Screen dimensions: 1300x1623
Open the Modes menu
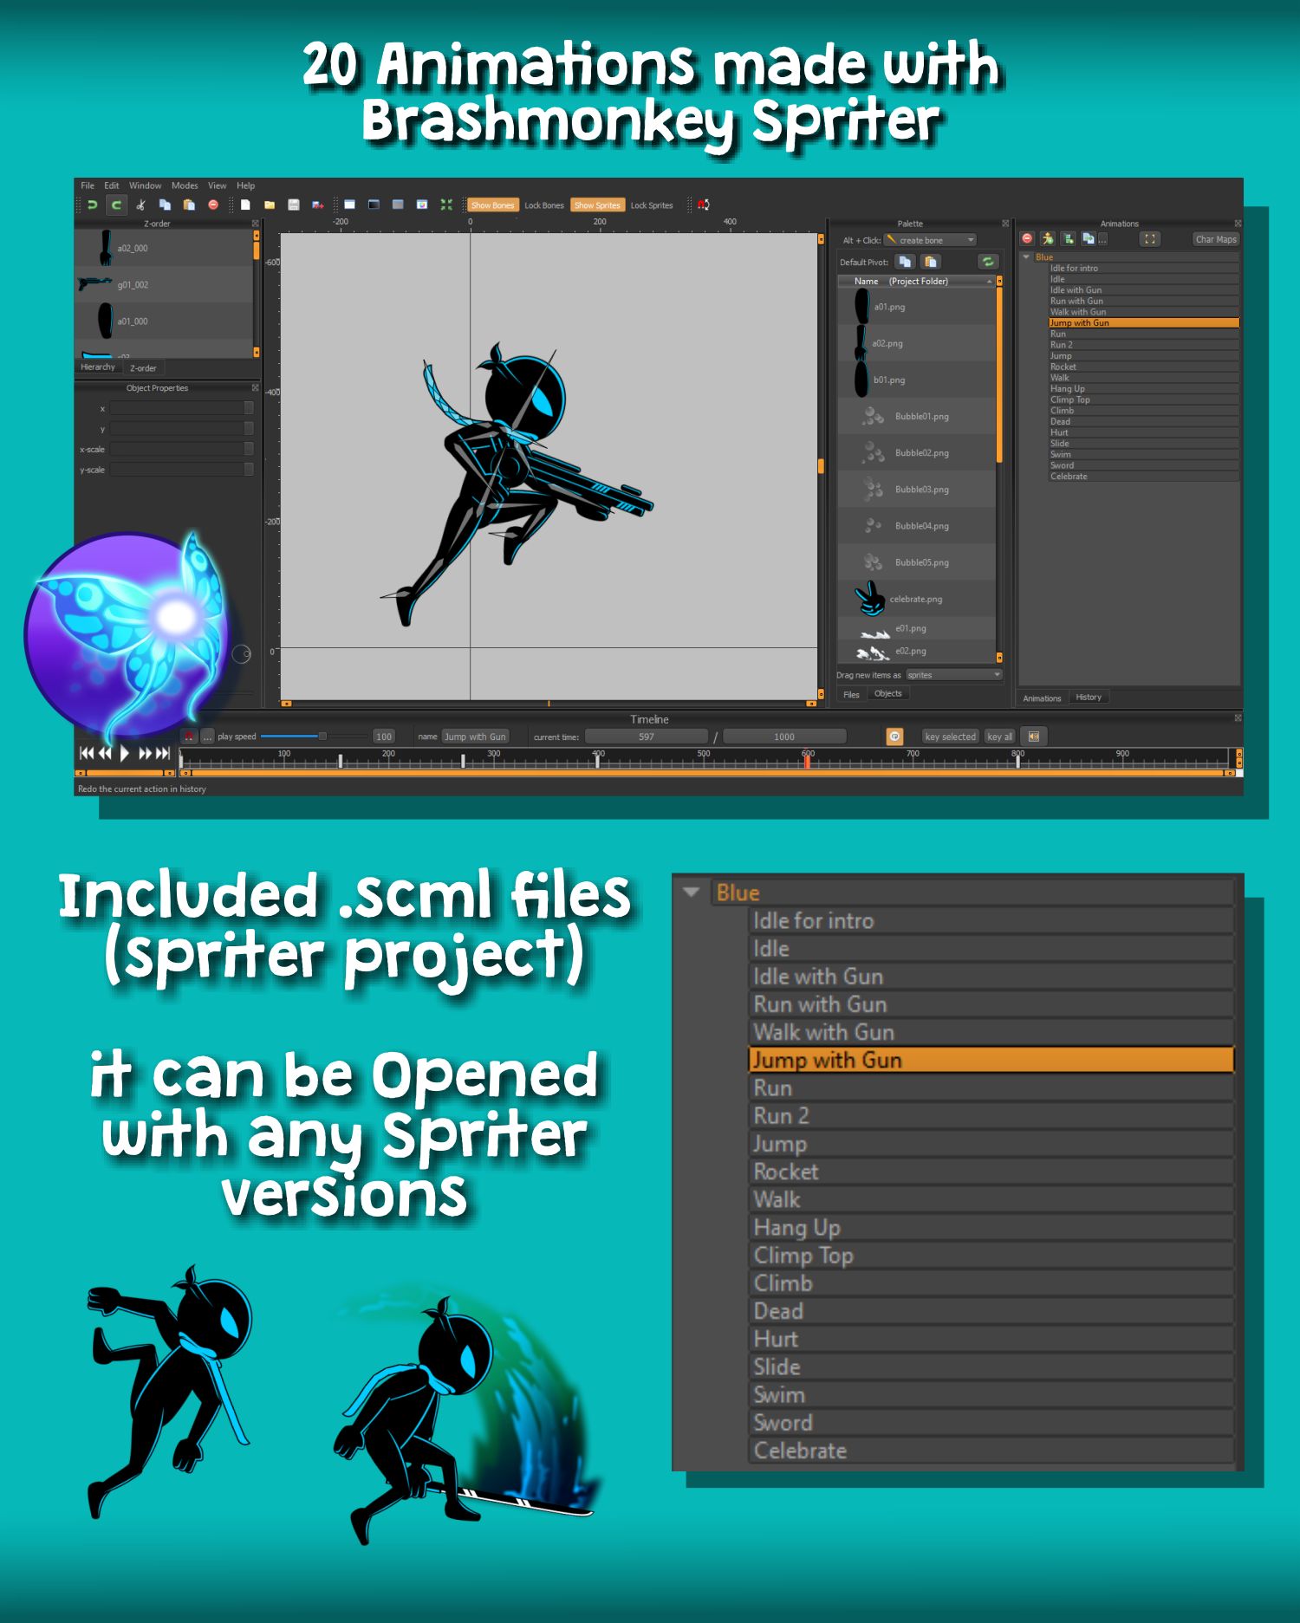(x=184, y=185)
